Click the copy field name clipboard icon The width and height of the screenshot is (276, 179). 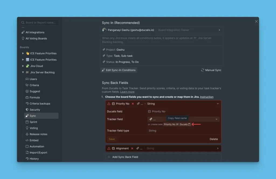click(x=189, y=124)
